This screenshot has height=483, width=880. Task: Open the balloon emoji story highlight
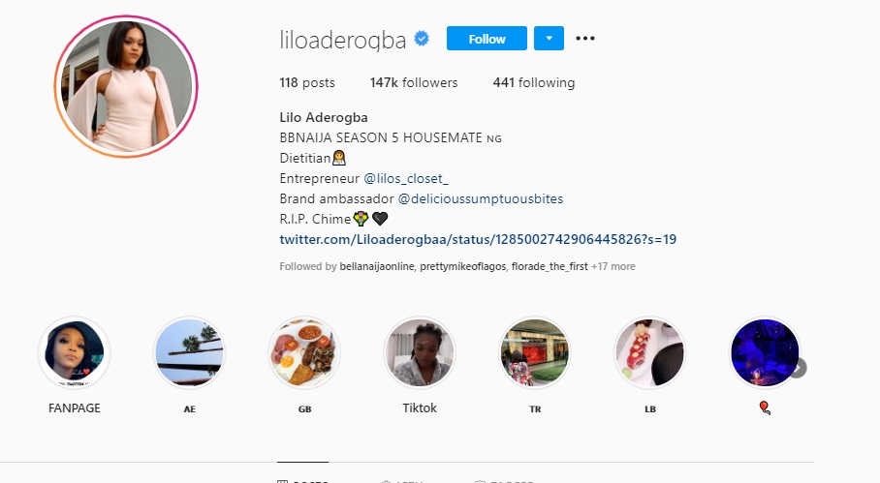[x=765, y=352]
